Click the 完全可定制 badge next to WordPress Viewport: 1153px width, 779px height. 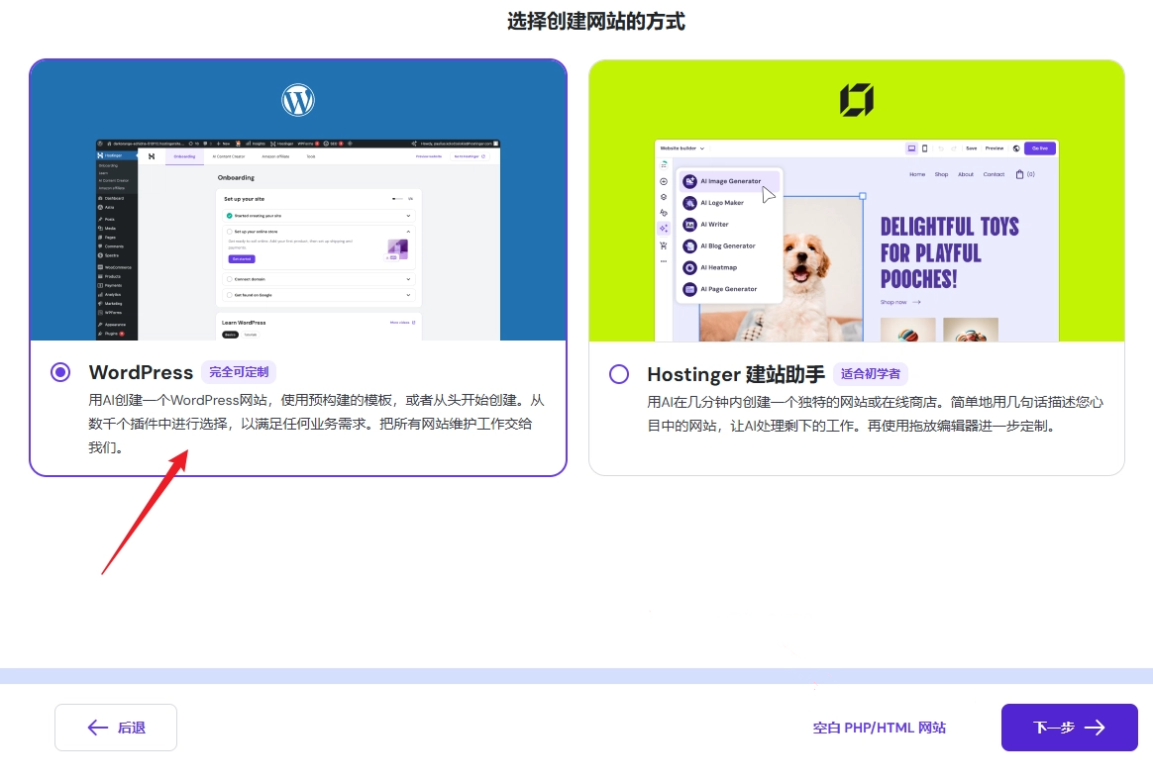tap(239, 372)
